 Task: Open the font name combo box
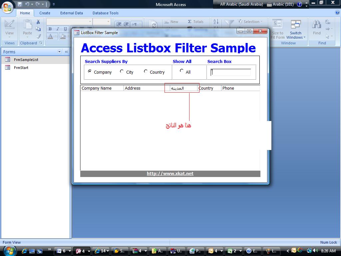click(x=69, y=22)
